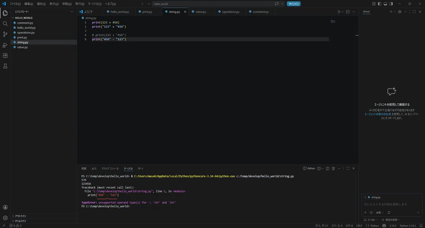Screen dimensions: 425x228
Task: Open Copilot chat icon in the title bar
Action: click(x=277, y=4)
